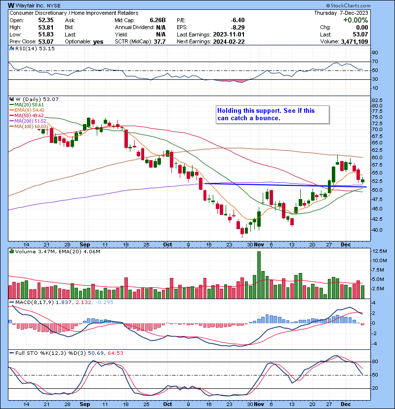Select the MA(200) 51.52 legend entry

[x=28, y=121]
